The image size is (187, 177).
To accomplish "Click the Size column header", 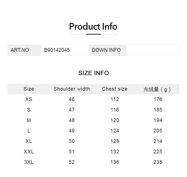I will (x=29, y=89).
